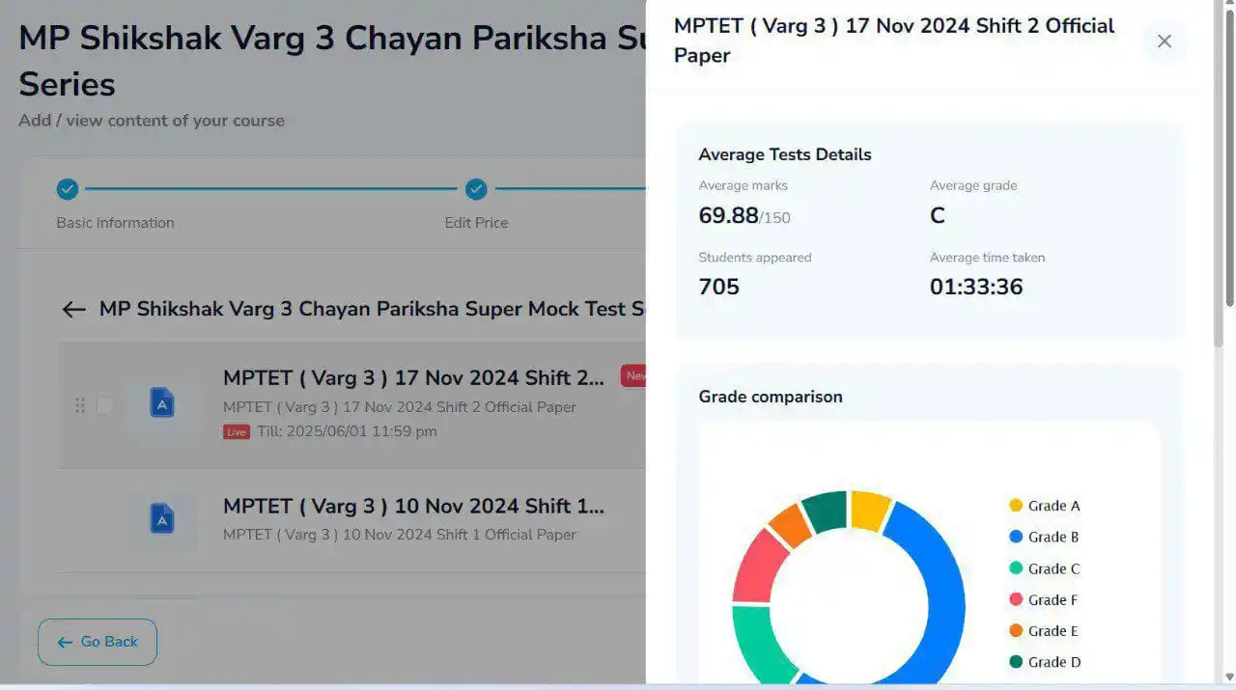1236x690 pixels.
Task: Click the drag handle on the 17 Nov Shift 2 row
Action: coord(80,405)
